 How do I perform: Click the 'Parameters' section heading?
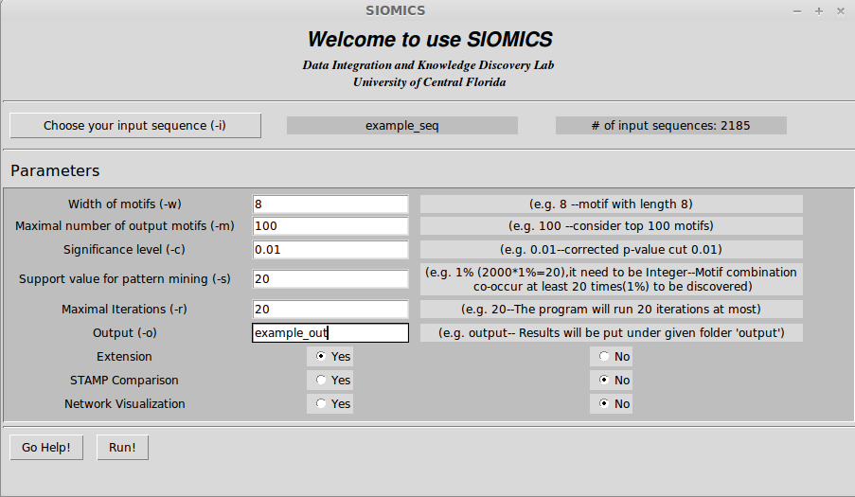click(55, 170)
